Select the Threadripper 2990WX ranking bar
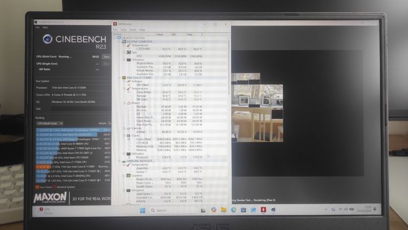This screenshot has height=230, width=408. pyautogui.click(x=73, y=130)
